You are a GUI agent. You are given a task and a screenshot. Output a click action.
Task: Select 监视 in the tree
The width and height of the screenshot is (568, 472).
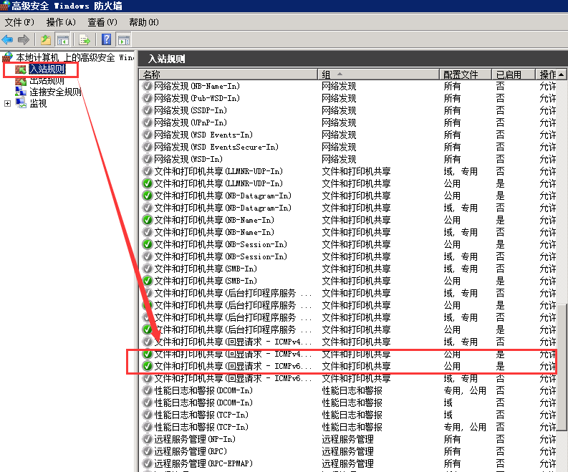(38, 104)
